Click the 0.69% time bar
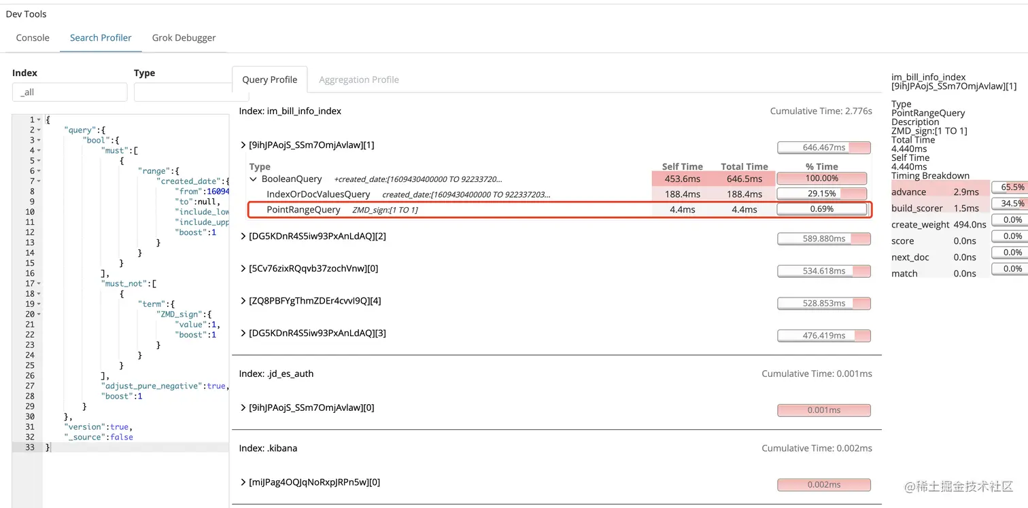This screenshot has height=508, width=1028. (x=821, y=209)
